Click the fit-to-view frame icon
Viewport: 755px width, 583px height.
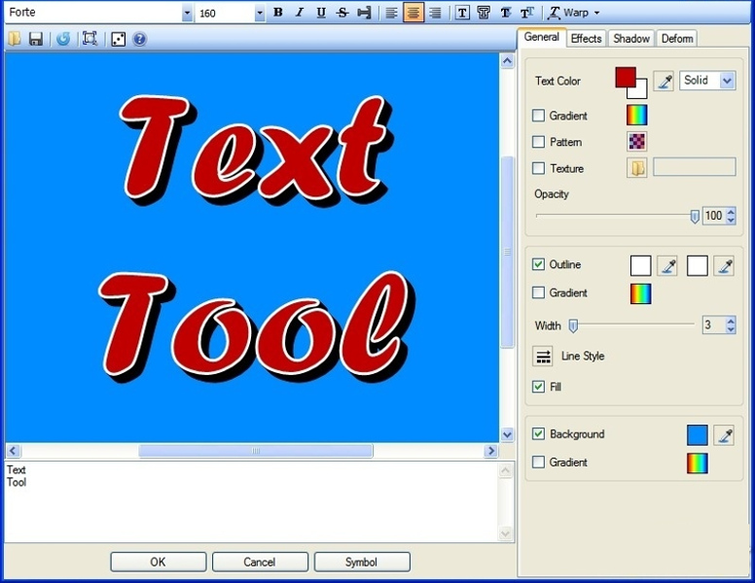tap(90, 39)
